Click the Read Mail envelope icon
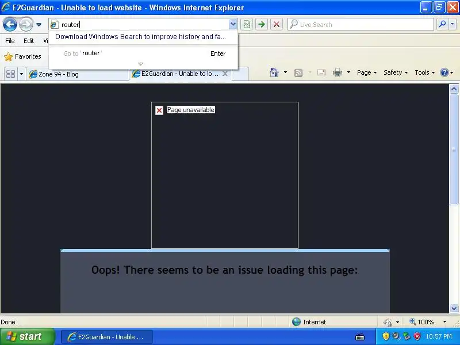460x345 pixels. 321,72
